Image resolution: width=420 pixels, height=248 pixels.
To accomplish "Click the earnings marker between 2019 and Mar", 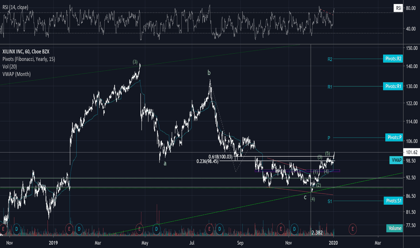I will coord(69,229).
